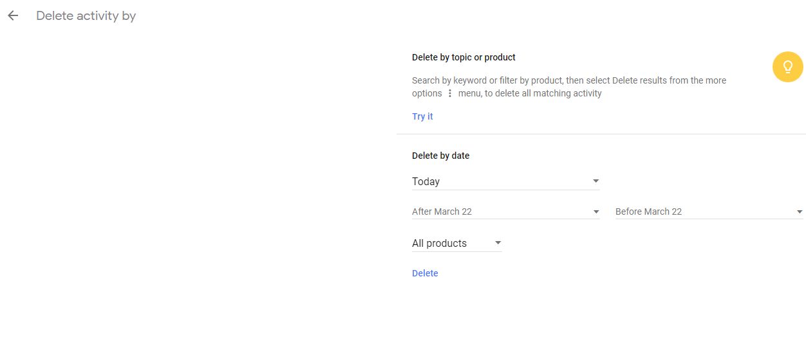Click the three-dot more options icon
The image size is (806, 342).
(x=450, y=94)
